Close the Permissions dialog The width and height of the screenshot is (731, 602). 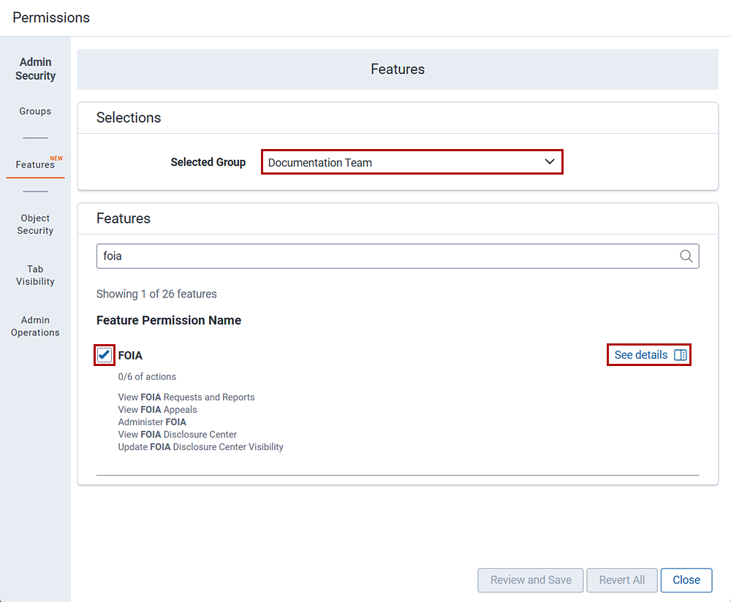pyautogui.click(x=686, y=580)
